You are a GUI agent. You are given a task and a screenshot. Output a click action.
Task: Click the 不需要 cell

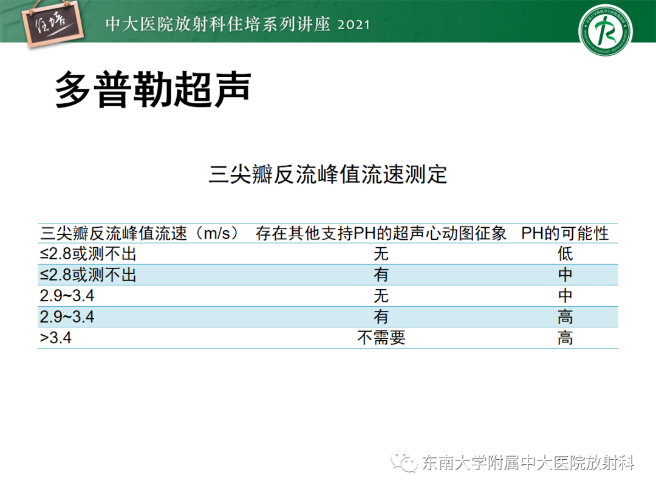click(381, 338)
